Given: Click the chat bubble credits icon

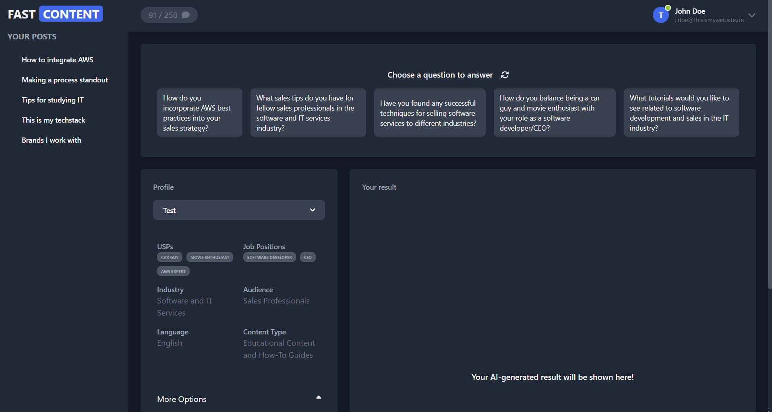Looking at the screenshot, I should click(x=186, y=15).
